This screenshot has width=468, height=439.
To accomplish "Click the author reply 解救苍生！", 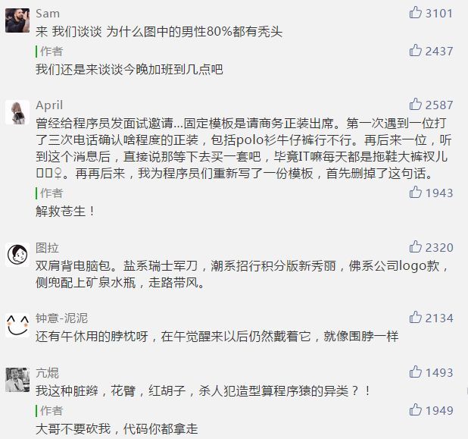I will 65,212.
